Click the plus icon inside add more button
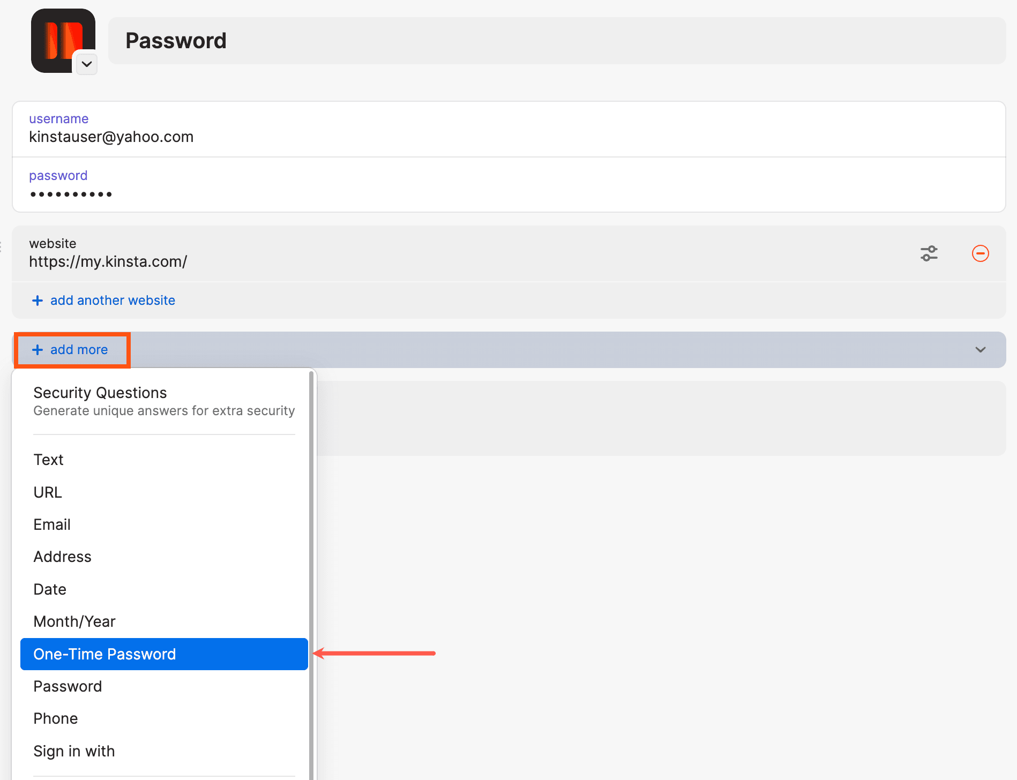The height and width of the screenshot is (780, 1017). click(x=37, y=349)
